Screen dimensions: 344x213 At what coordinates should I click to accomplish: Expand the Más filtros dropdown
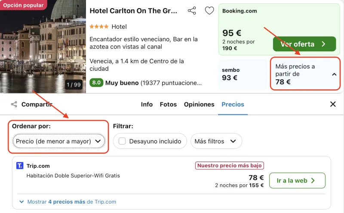216,141
